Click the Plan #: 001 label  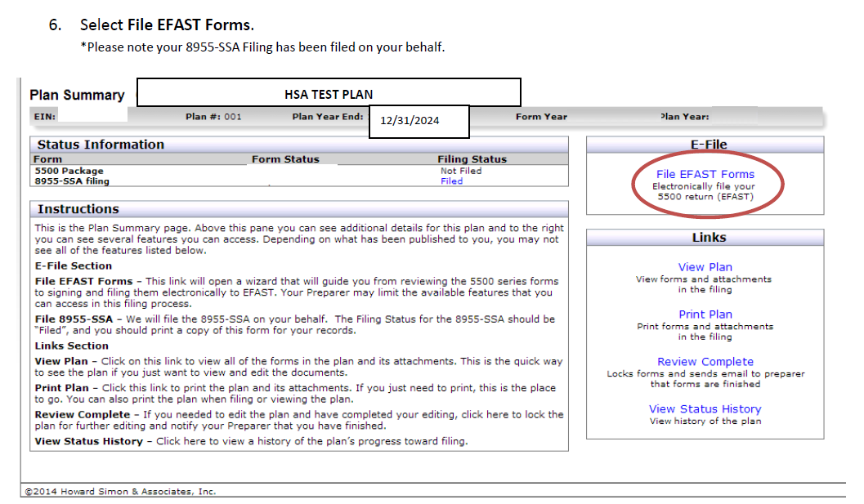pos(213,117)
